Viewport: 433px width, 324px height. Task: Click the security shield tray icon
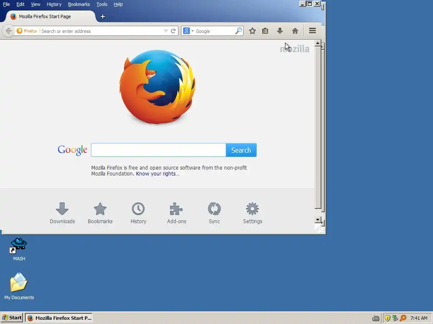(x=387, y=318)
